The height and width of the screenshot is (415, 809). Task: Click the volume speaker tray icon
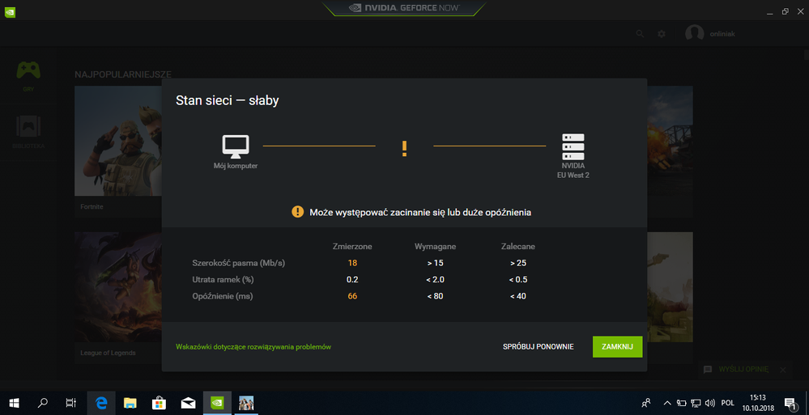[x=710, y=403]
